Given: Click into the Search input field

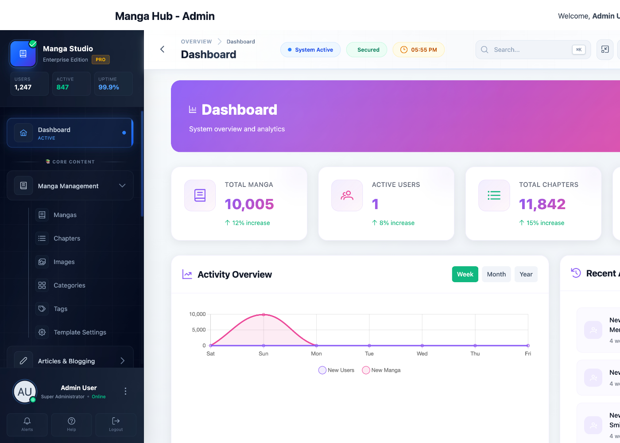Looking at the screenshot, I should pos(533,50).
